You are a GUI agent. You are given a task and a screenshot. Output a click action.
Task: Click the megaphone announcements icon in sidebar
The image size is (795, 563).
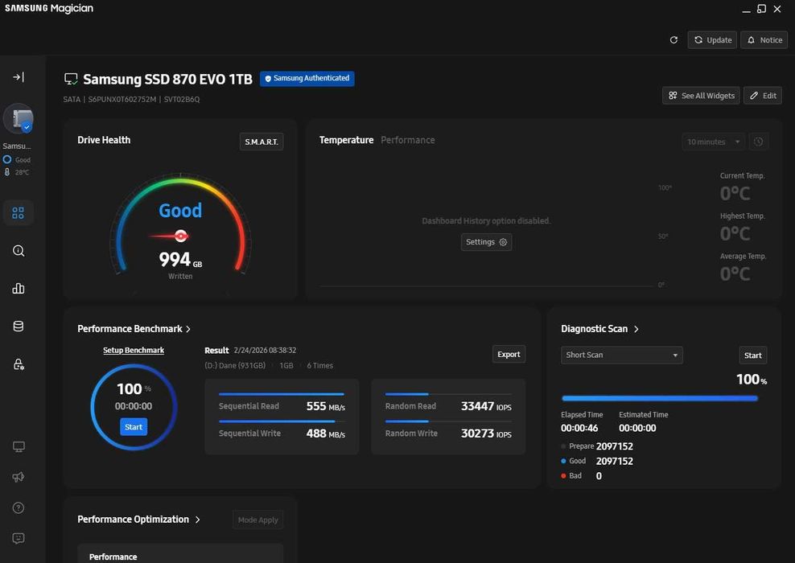click(x=19, y=477)
